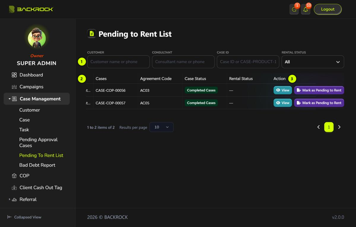Click the Collapsed View arrow icon
The image size is (356, 227).
tap(9, 217)
